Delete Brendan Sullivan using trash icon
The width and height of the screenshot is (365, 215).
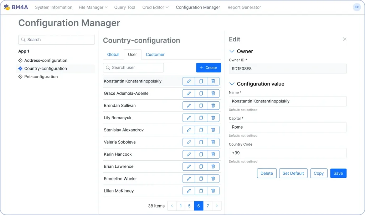pyautogui.click(x=213, y=105)
